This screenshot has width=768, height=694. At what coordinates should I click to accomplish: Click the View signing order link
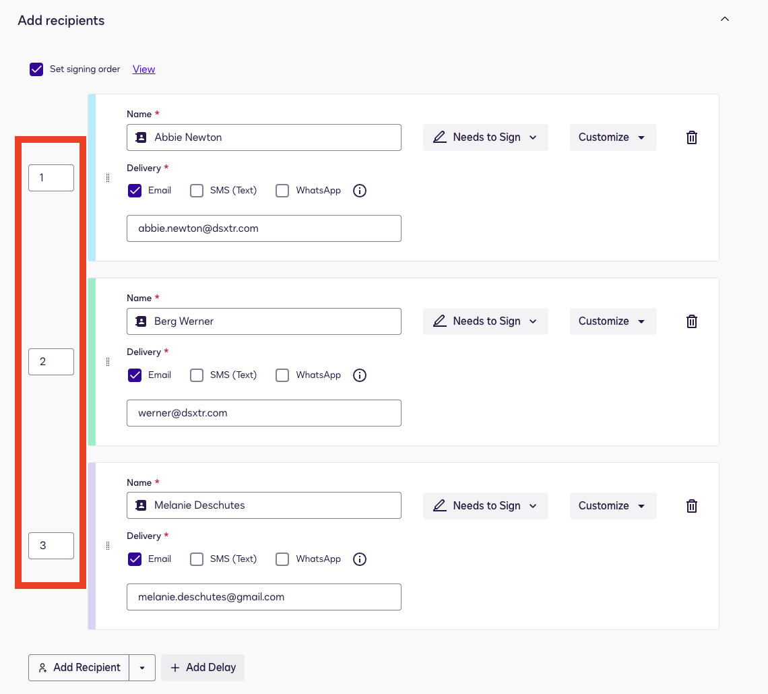143,69
